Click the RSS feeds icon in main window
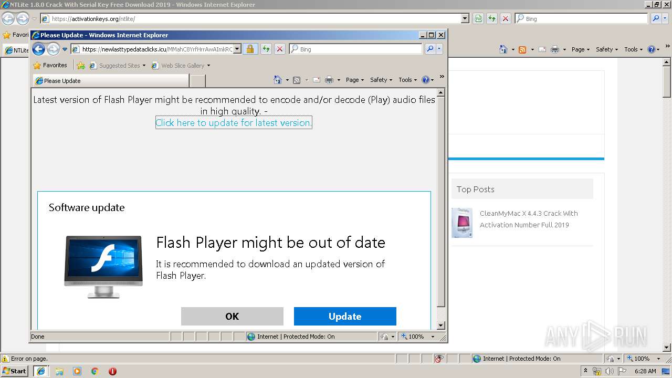This screenshot has height=378, width=672. (522, 49)
